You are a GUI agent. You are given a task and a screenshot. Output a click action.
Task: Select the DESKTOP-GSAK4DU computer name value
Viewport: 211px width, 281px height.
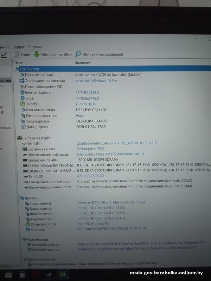coord(92,110)
